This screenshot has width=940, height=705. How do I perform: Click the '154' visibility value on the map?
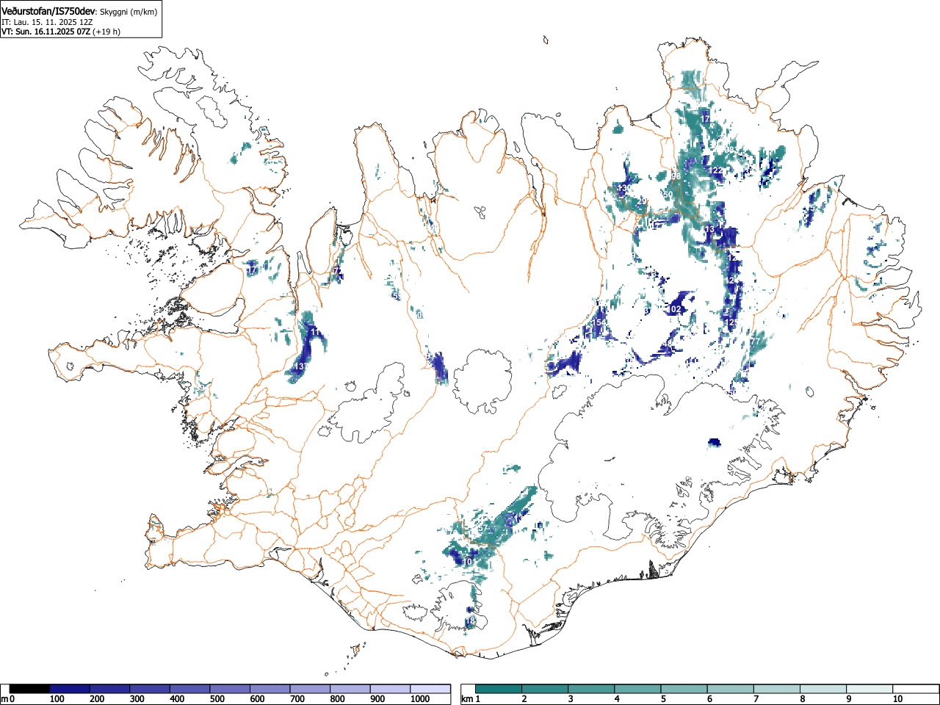(599, 322)
